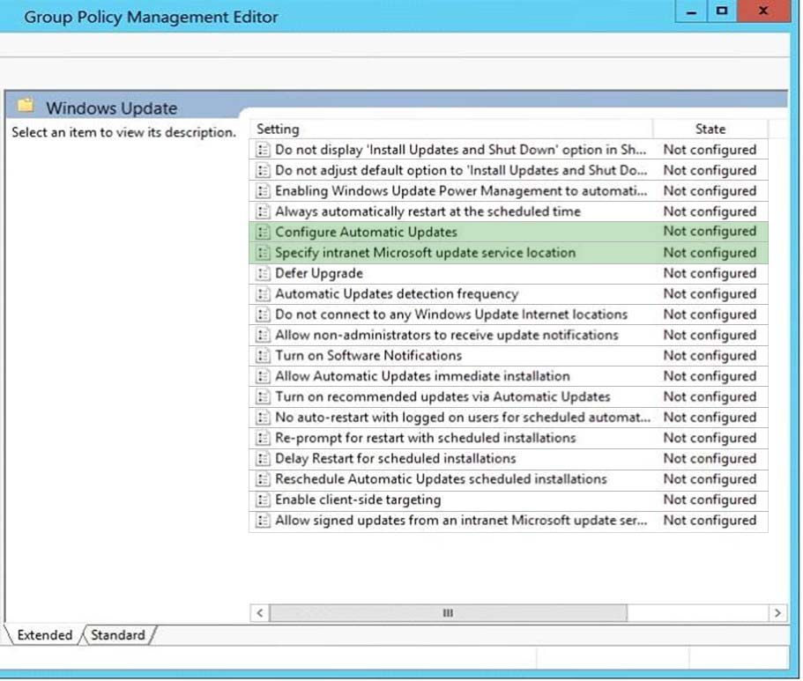Click the icon beside No auto-restart with logged on users
Screen dimensions: 803x681
tap(263, 418)
